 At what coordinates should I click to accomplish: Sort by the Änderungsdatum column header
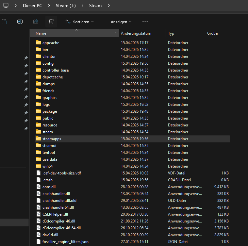136,33
